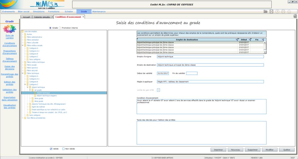This screenshot has height=159, width=298.
Task: Click the colorful hands Grade logo
Action: [x=10, y=29]
